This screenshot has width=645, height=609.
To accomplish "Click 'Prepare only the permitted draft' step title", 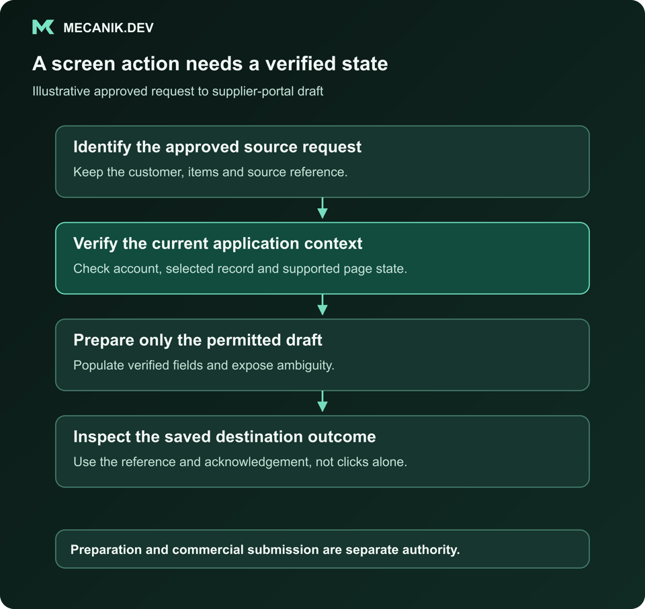I will tap(198, 340).
